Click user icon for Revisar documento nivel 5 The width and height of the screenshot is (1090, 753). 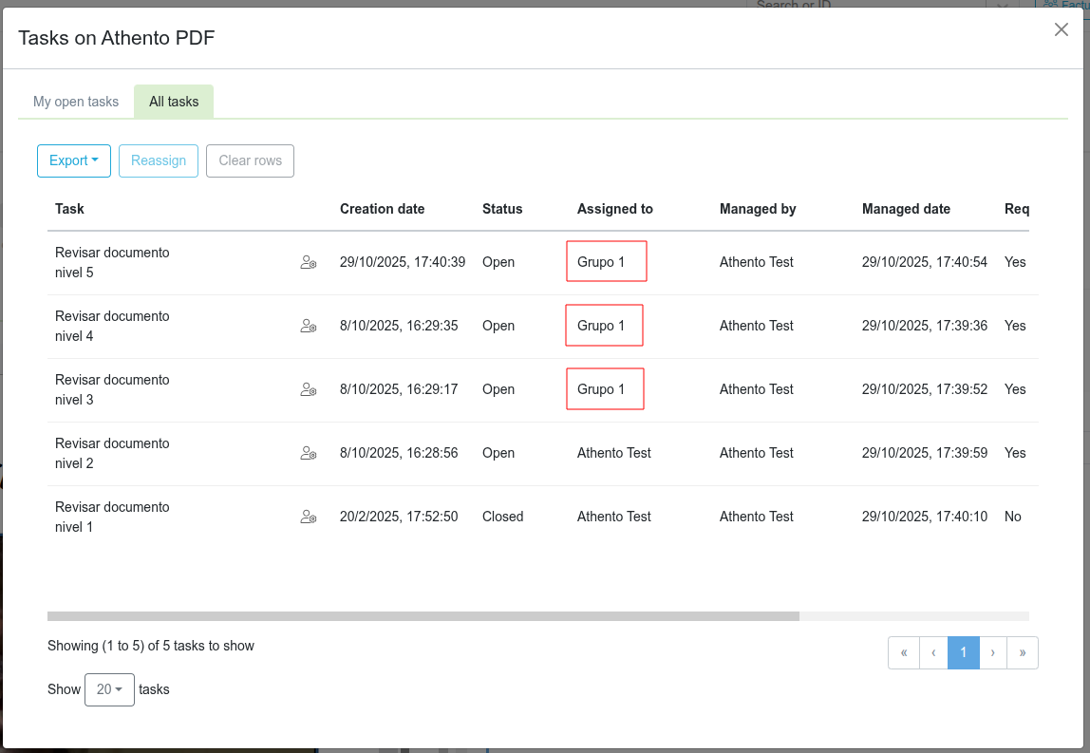pos(308,263)
